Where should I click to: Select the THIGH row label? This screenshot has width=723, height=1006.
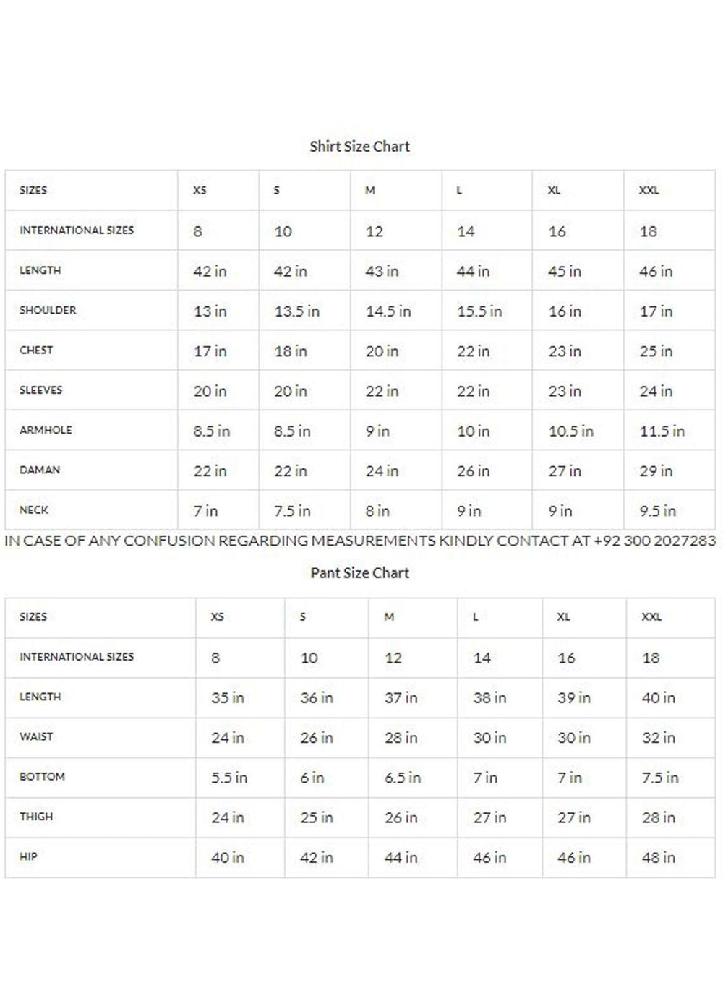coord(36,817)
